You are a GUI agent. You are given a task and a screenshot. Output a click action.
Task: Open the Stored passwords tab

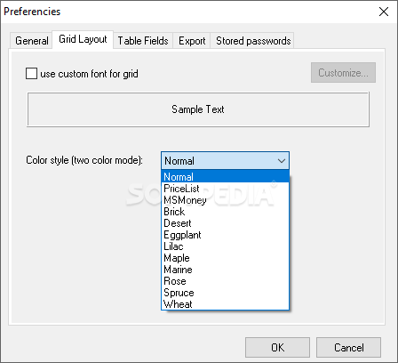(x=253, y=41)
